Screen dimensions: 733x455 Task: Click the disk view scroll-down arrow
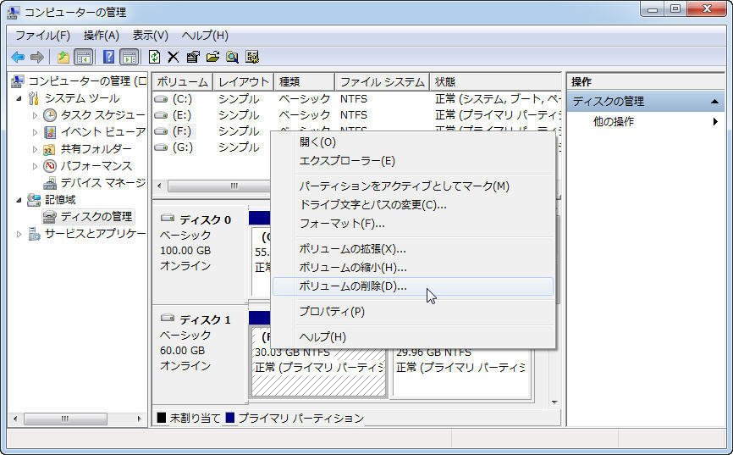click(554, 402)
